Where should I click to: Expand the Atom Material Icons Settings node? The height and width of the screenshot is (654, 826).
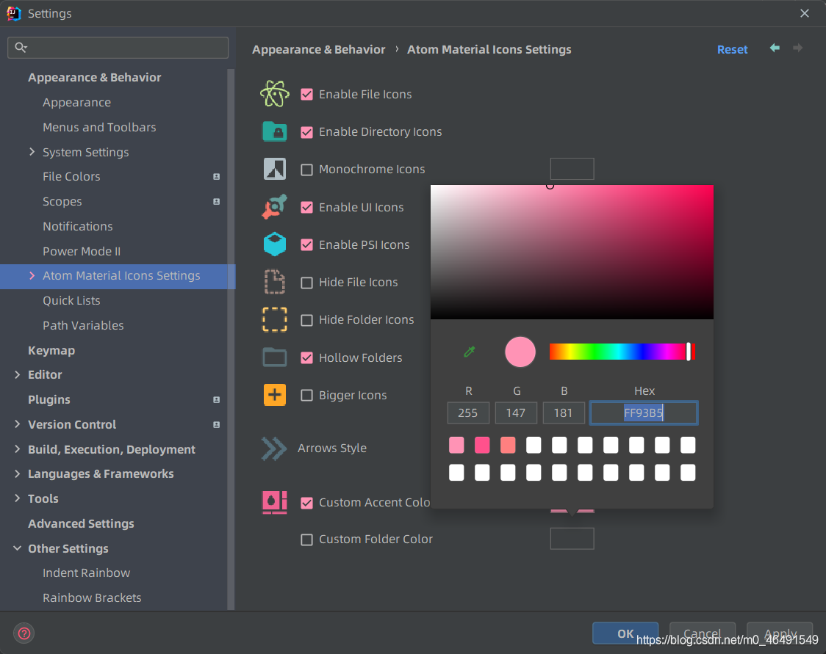[32, 276]
